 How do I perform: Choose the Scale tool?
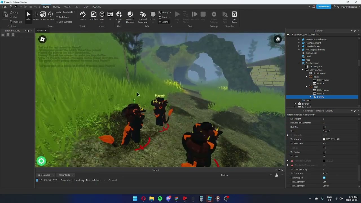pyautogui.click(x=43, y=16)
